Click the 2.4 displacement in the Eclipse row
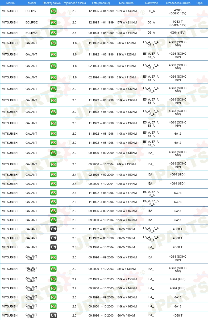Screen dimensions: 208x320 point(74,33)
